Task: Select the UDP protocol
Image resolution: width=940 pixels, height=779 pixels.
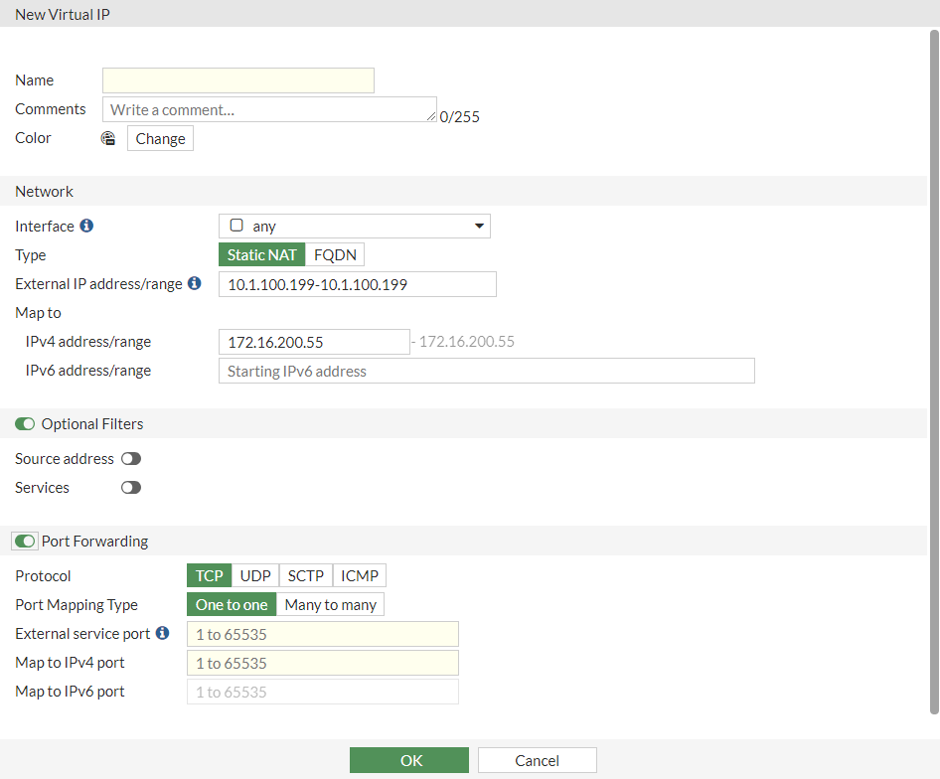Action: (x=255, y=576)
